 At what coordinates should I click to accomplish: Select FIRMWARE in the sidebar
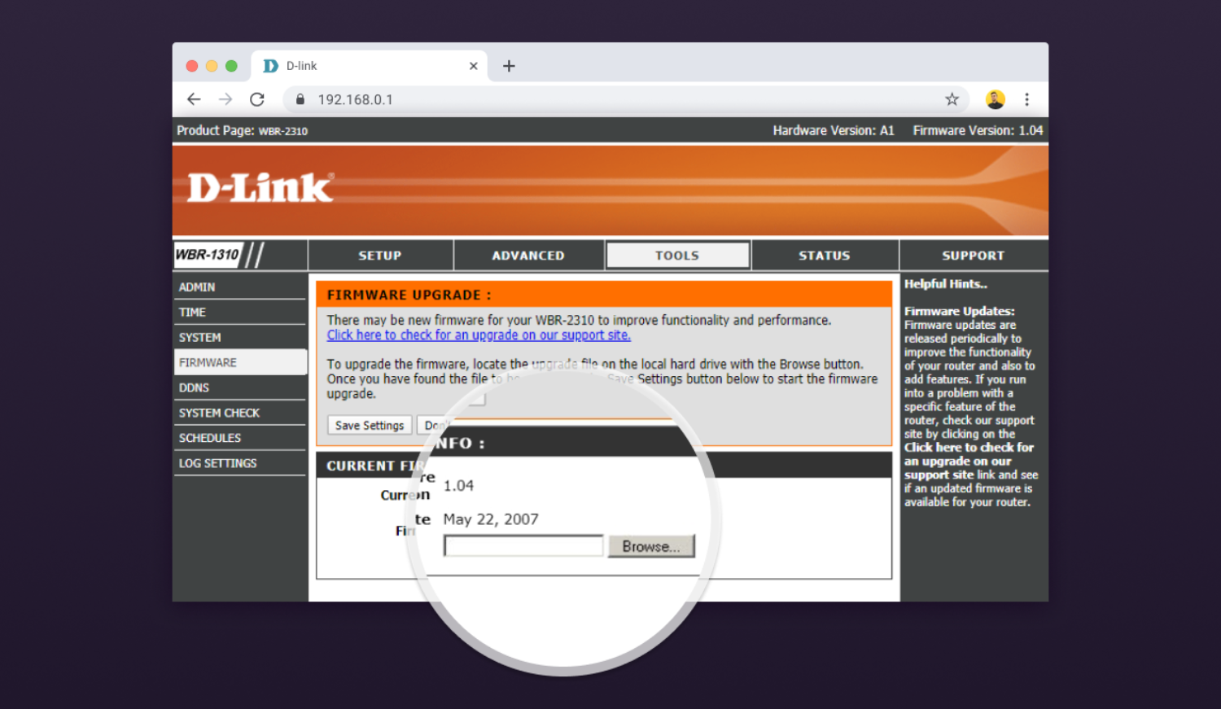tap(239, 362)
